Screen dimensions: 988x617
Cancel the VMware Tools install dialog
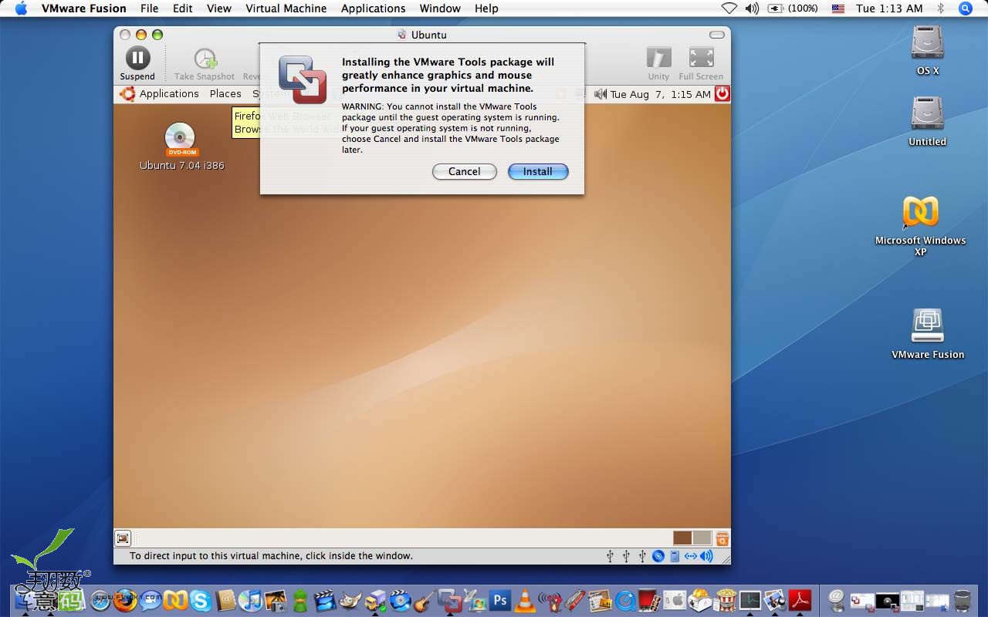click(x=465, y=171)
